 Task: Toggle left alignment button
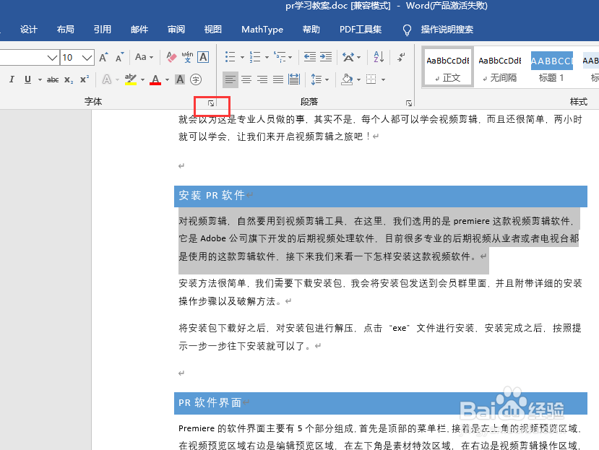click(x=230, y=79)
